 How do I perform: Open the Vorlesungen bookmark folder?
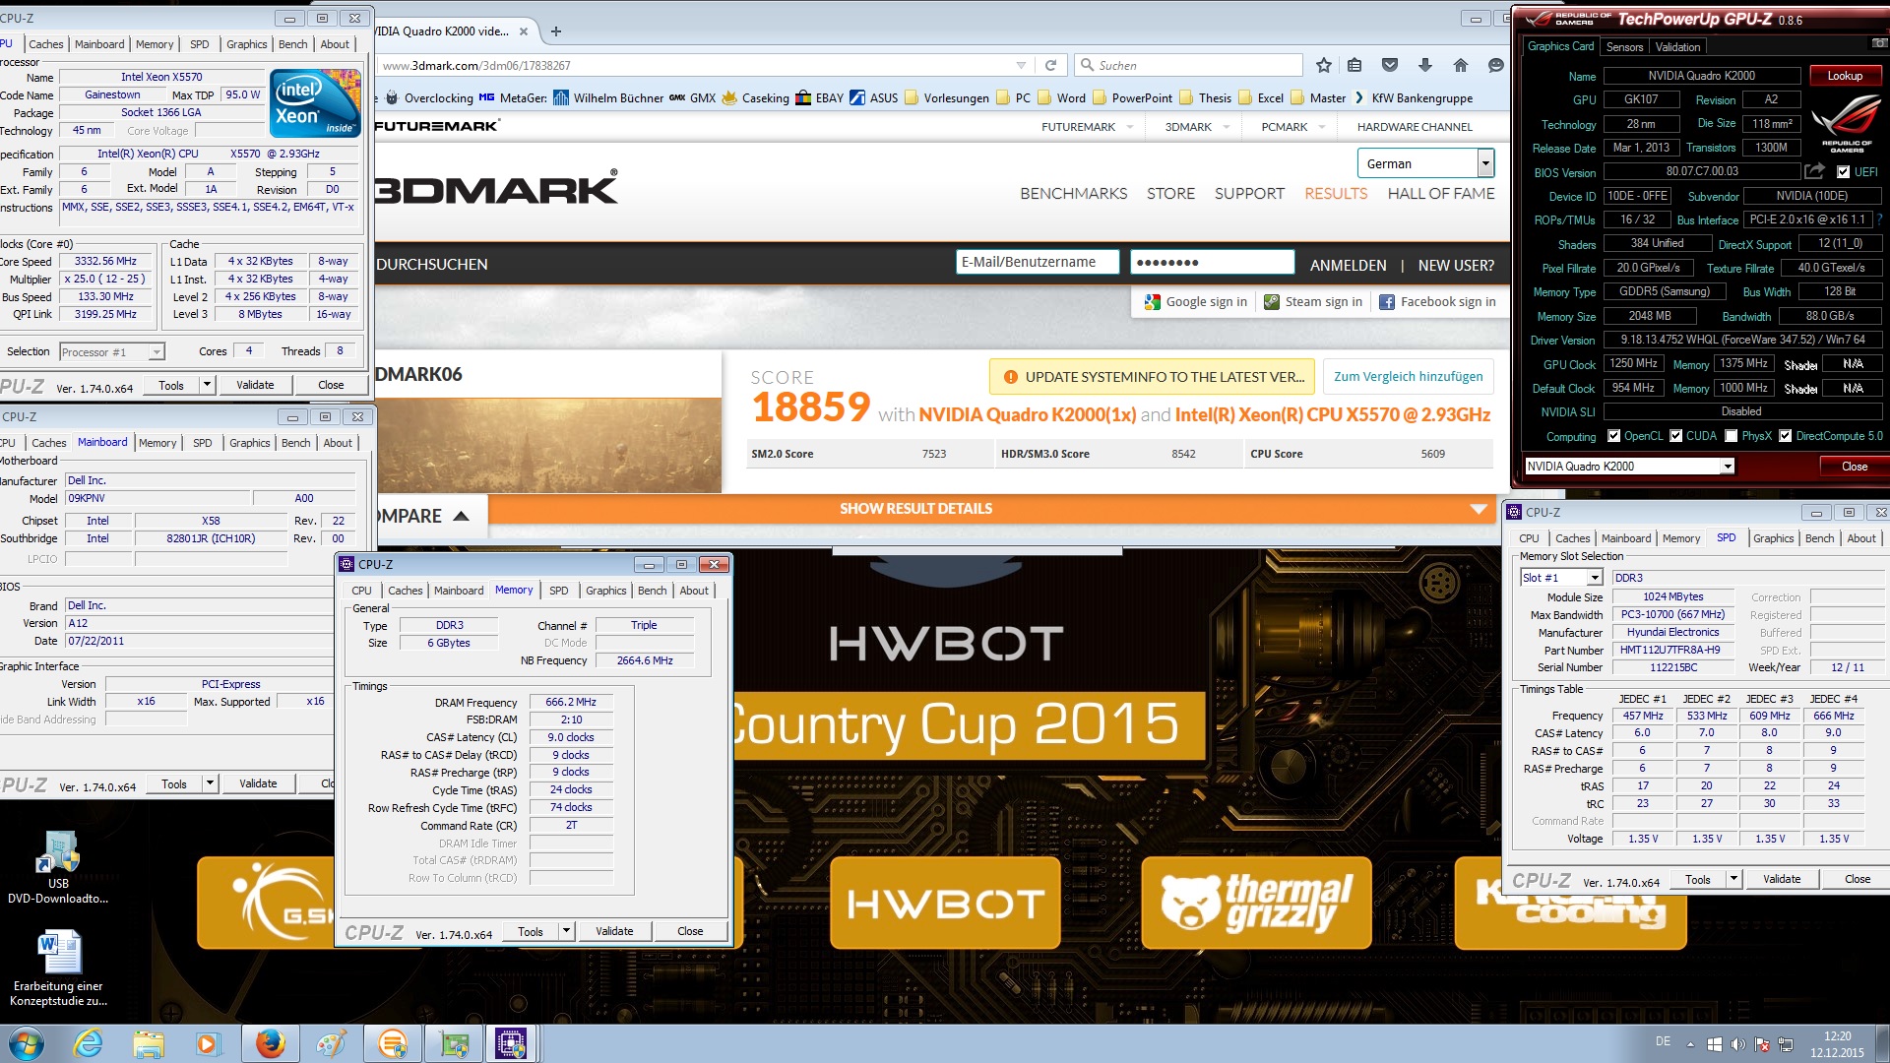947,97
